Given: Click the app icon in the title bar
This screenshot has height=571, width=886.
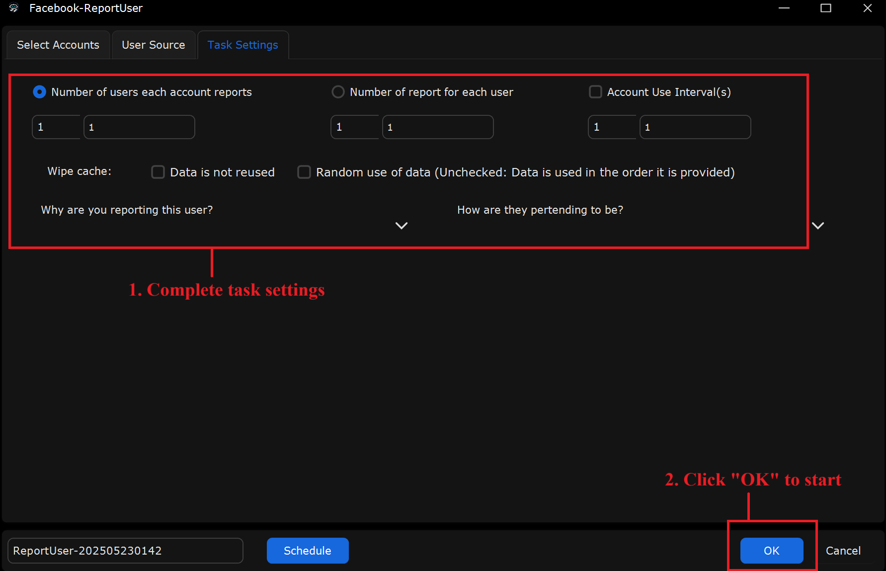Looking at the screenshot, I should coord(14,8).
